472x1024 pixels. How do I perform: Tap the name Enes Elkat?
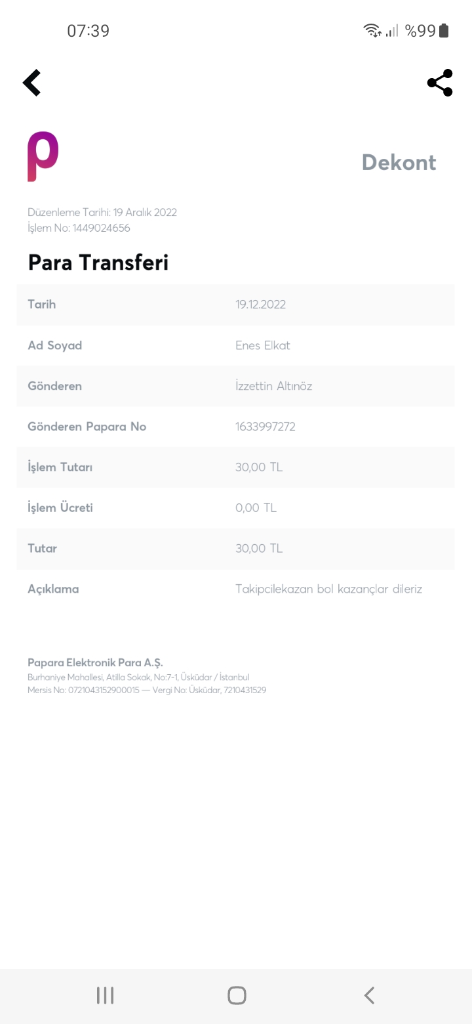click(x=262, y=345)
